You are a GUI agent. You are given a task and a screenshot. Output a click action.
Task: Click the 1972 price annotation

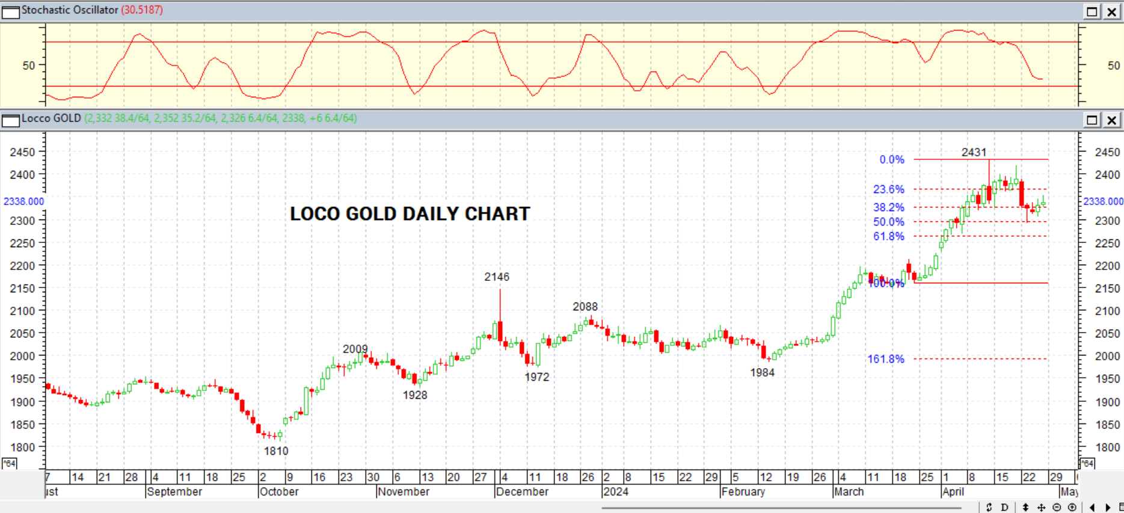(536, 377)
